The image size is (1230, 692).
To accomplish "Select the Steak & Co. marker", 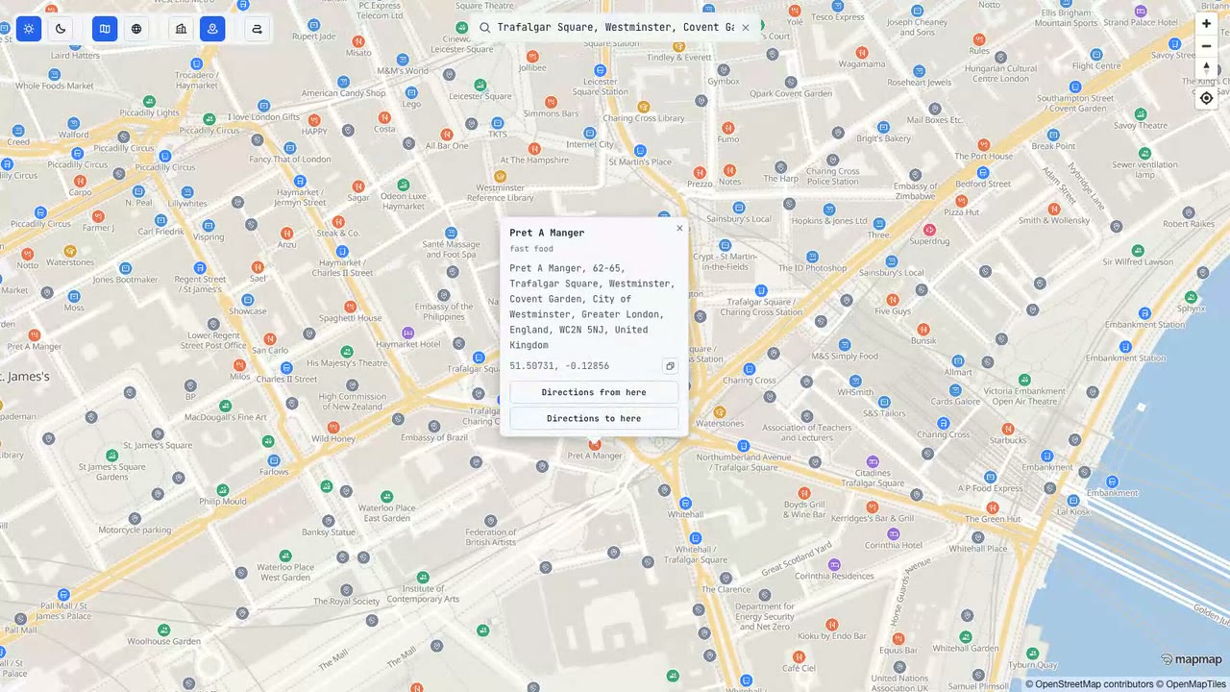I will [x=338, y=221].
